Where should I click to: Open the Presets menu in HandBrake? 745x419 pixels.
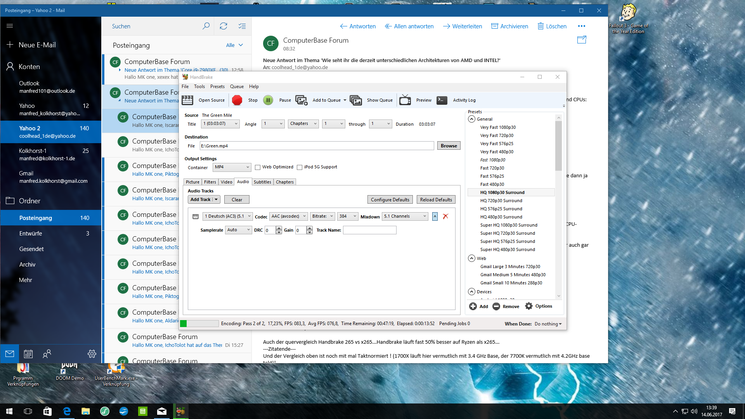(x=217, y=87)
